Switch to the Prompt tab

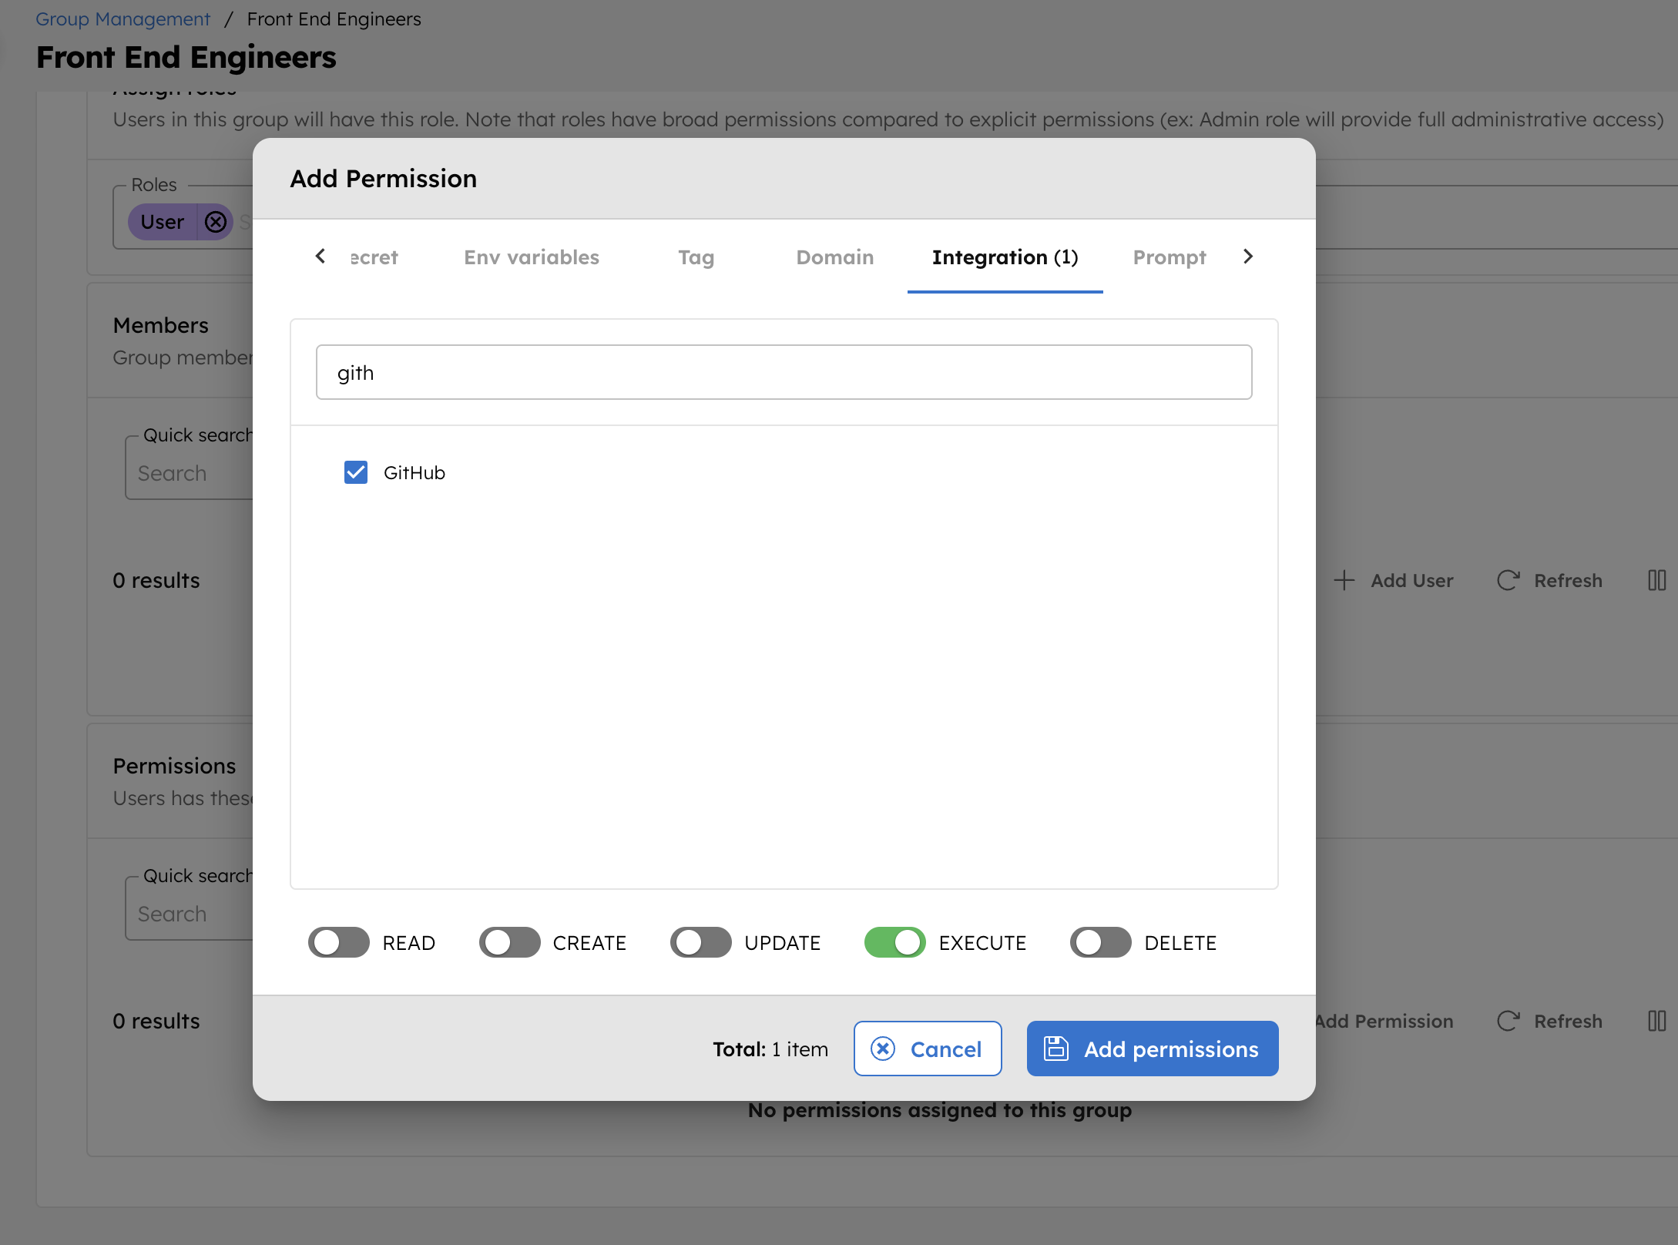(x=1168, y=257)
